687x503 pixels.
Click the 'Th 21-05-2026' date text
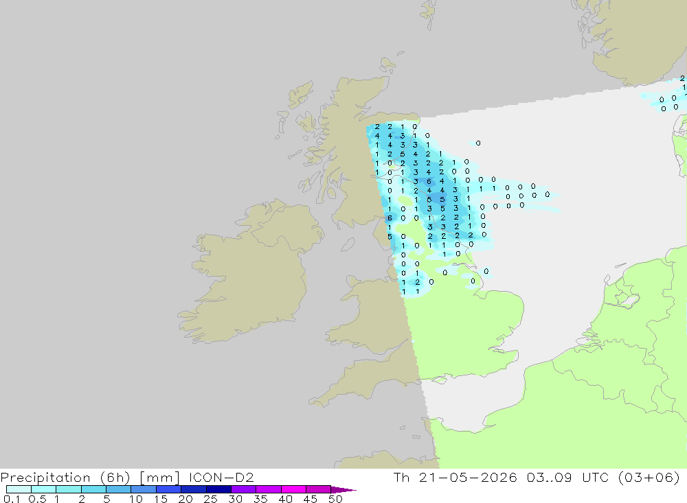tap(455, 477)
